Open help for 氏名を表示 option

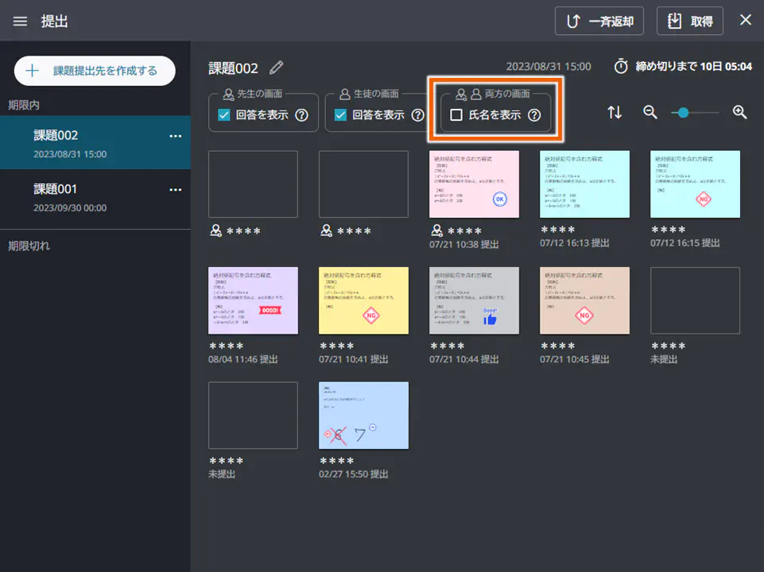click(x=533, y=114)
